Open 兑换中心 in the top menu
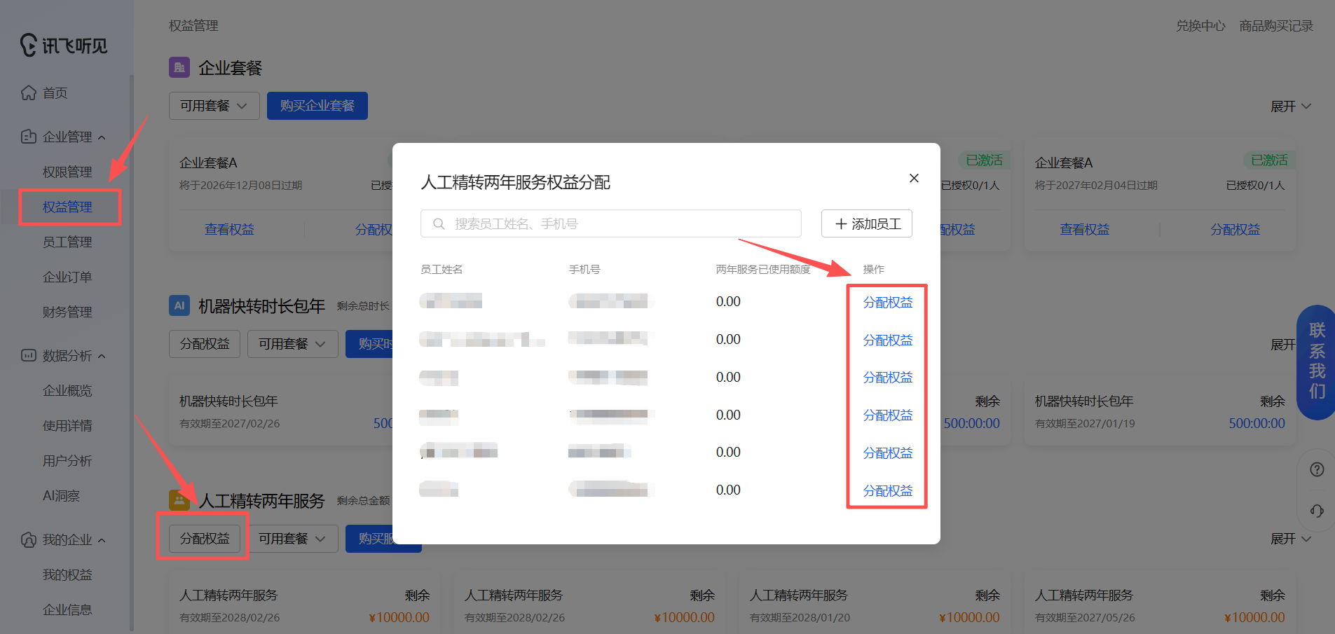The height and width of the screenshot is (634, 1335). coord(1200,25)
